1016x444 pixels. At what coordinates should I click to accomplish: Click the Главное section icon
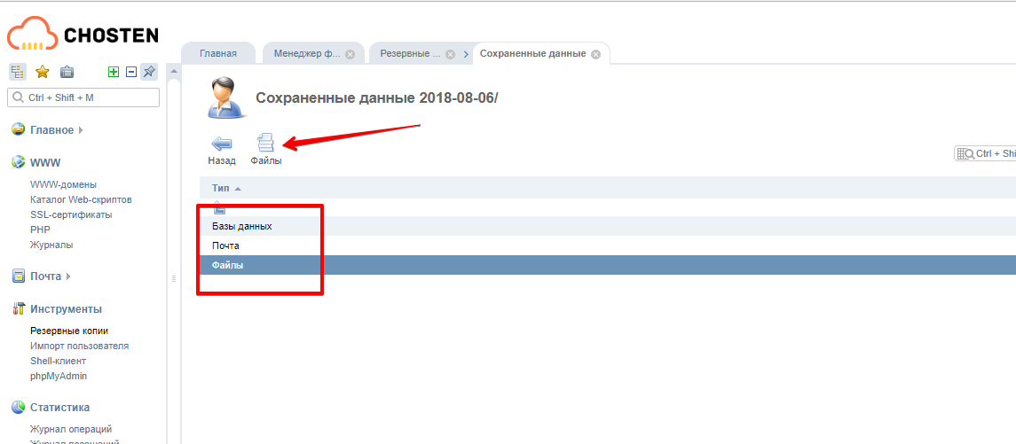click(x=19, y=129)
